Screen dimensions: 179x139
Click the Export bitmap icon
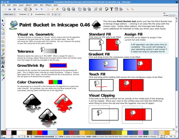tap(30, 9)
